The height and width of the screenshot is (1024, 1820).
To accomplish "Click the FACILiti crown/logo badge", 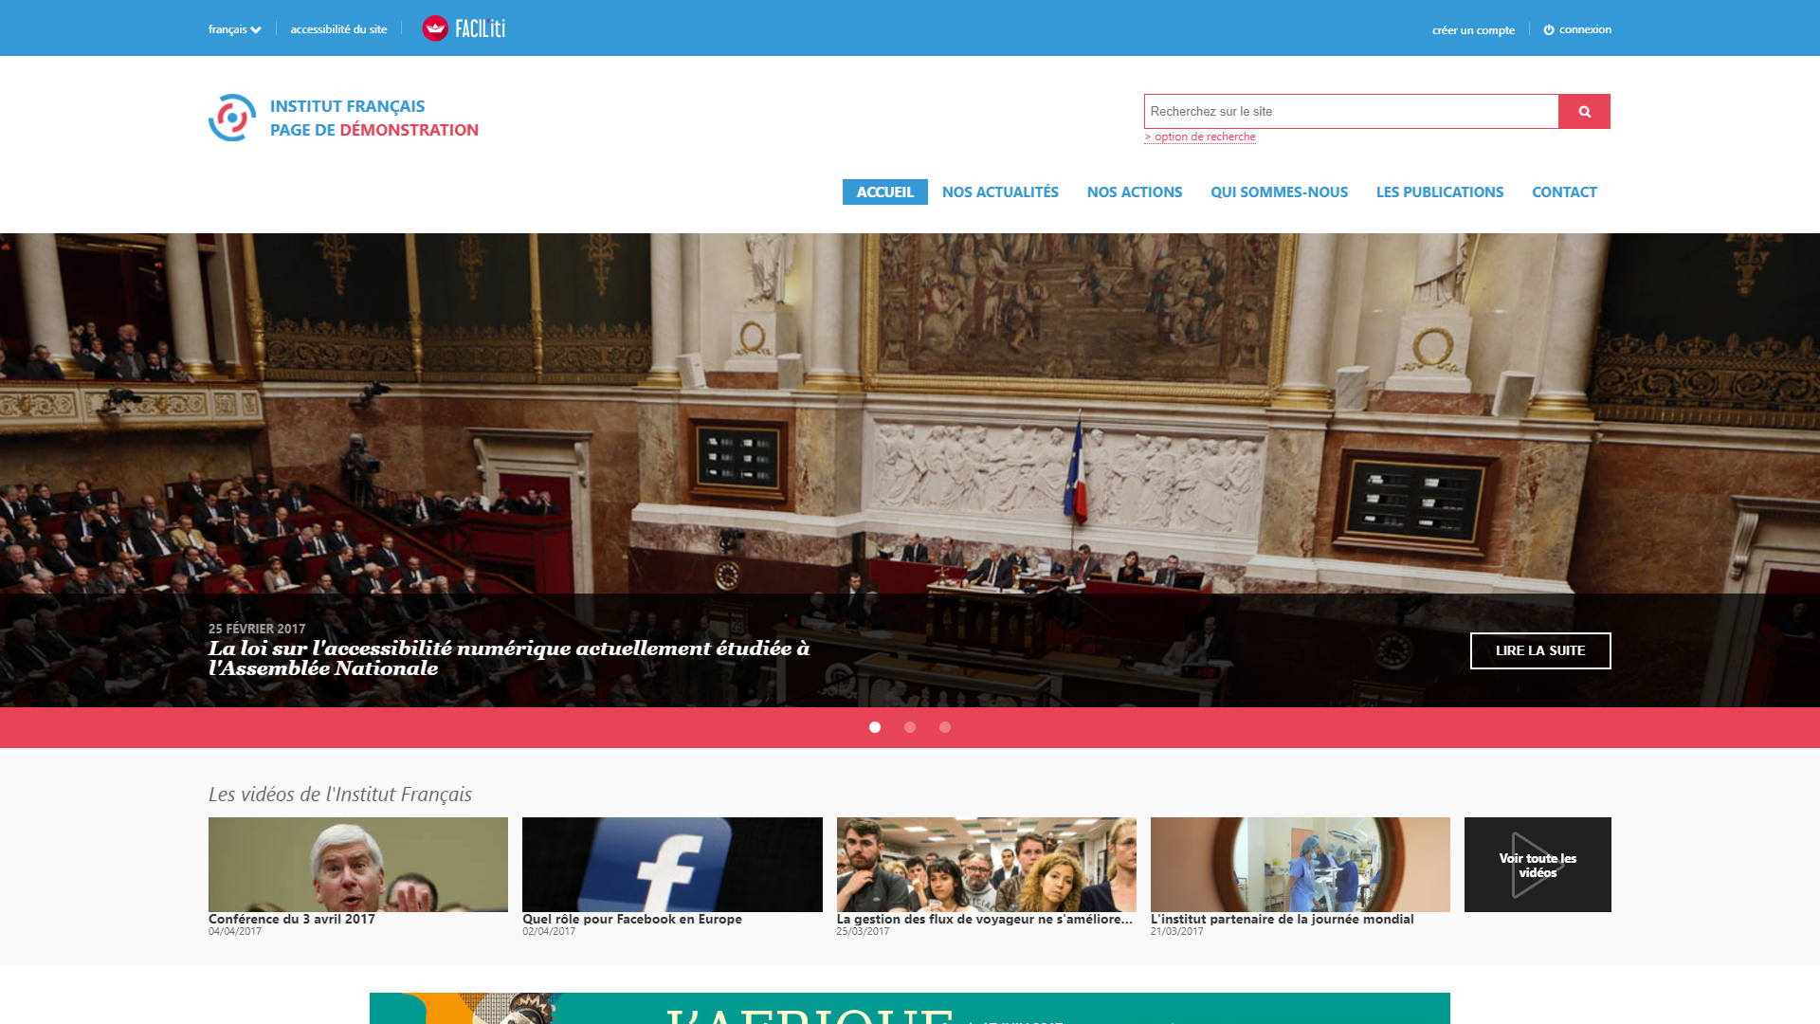I will (435, 27).
